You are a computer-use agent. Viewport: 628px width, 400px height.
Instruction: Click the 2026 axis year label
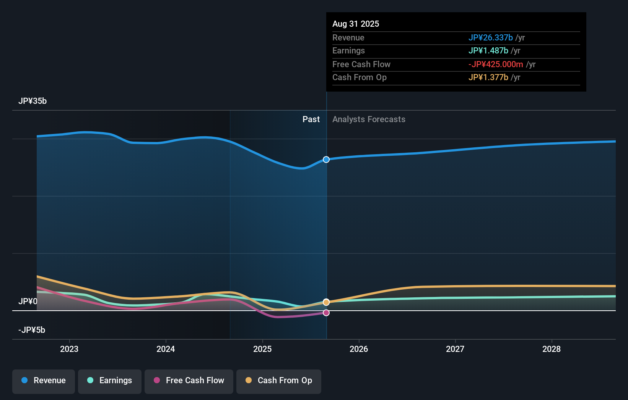click(359, 349)
